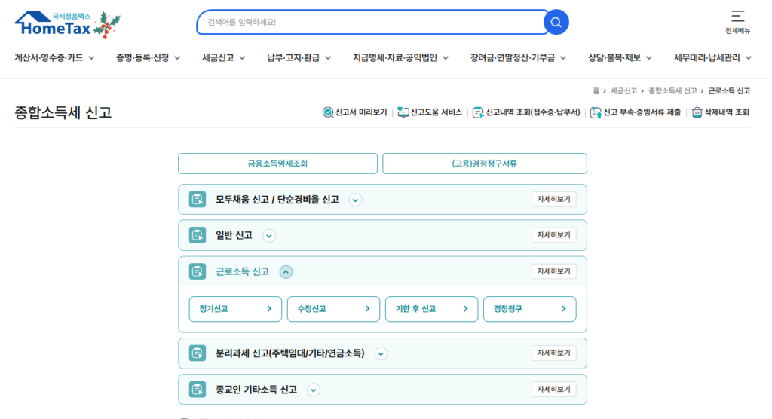Screen dimensions: 772x419
Task: Expand the 모두채움 신고 / 단순경비율 신고 section
Action: click(x=356, y=200)
